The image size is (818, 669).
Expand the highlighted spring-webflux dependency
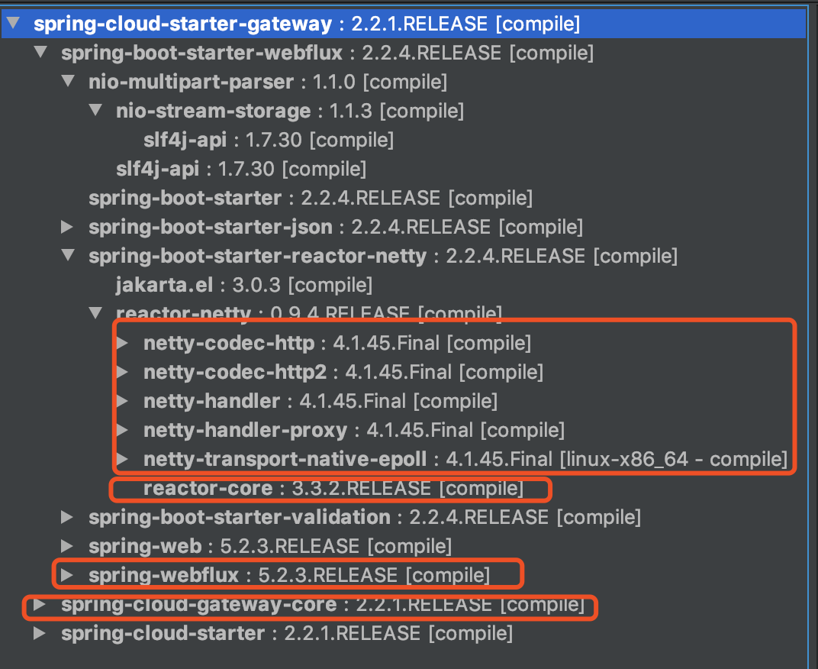[x=68, y=575]
